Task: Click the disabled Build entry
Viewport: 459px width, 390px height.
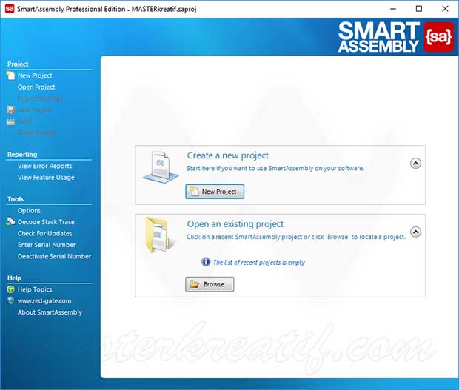Action: [24, 121]
